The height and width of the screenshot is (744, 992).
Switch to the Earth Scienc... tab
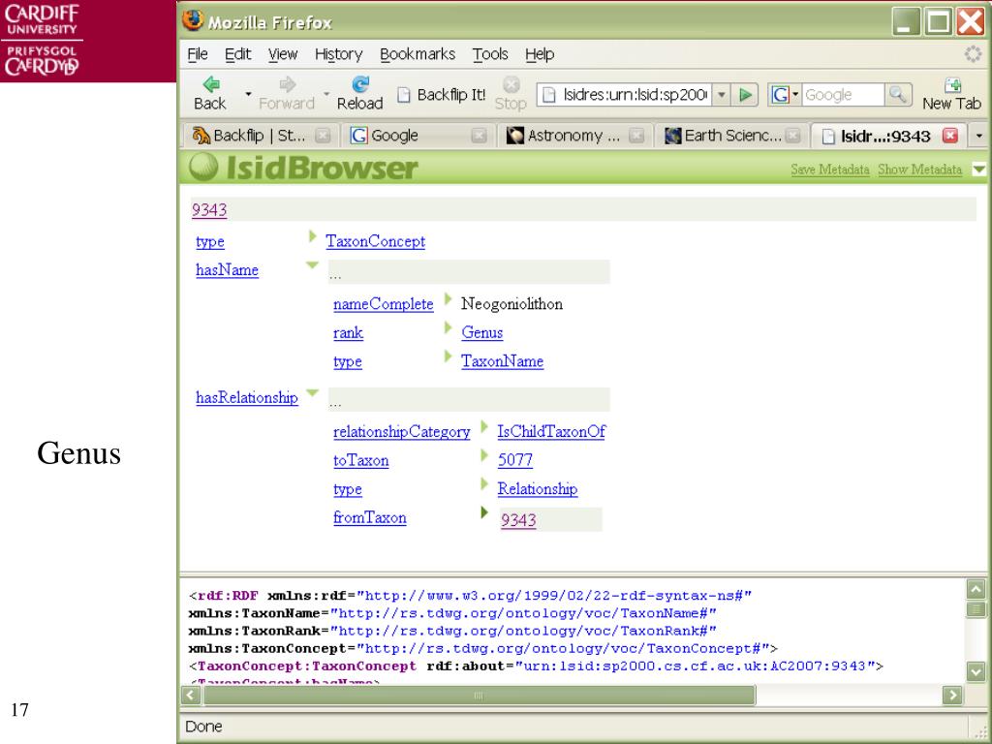point(731,136)
